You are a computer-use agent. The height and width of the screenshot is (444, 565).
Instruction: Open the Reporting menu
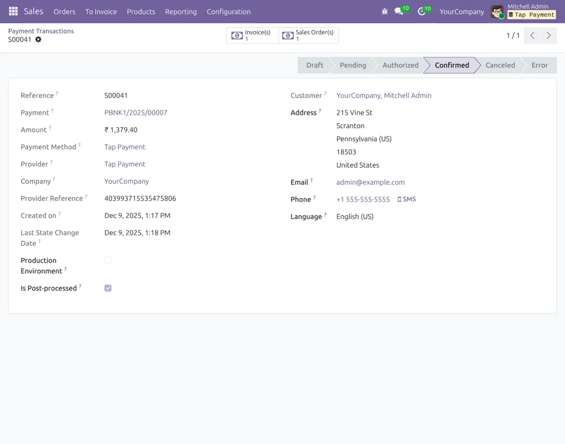pos(181,11)
